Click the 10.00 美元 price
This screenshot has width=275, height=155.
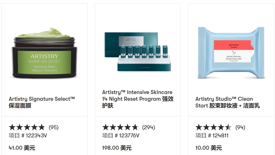point(208,148)
